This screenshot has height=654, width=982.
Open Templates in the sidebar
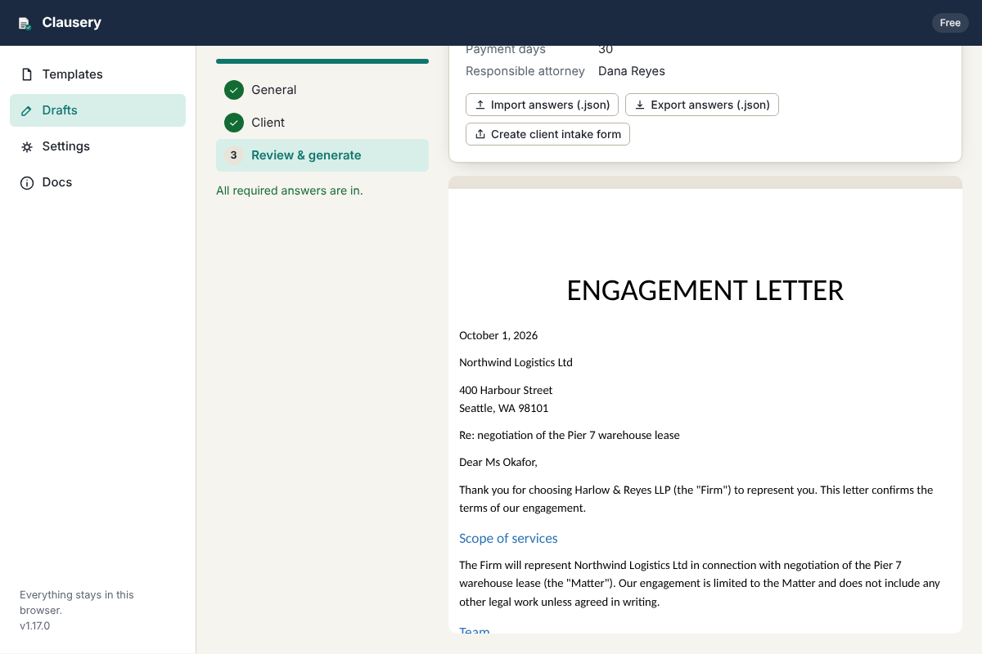coord(97,74)
